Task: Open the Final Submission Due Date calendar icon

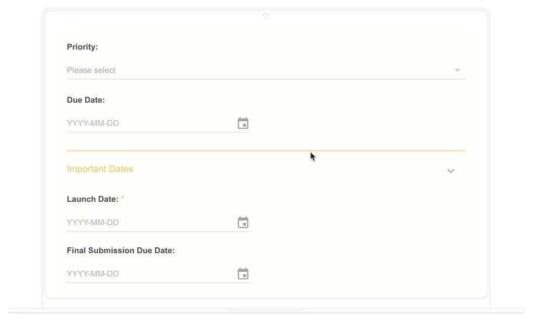Action: (x=243, y=274)
